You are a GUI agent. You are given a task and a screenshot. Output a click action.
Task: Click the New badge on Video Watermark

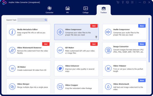click(x=142, y=80)
